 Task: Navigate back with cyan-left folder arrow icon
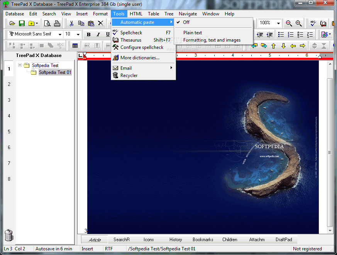coord(254,46)
